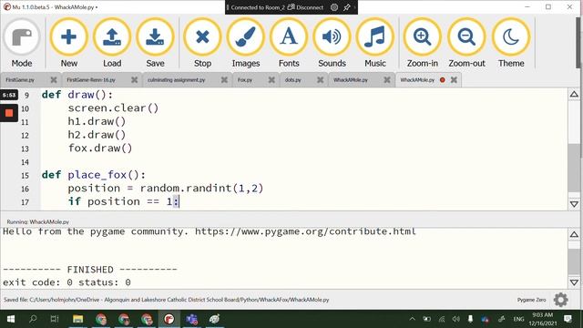
Task: Click the editor scrollbar down arrow
Action: click(574, 204)
